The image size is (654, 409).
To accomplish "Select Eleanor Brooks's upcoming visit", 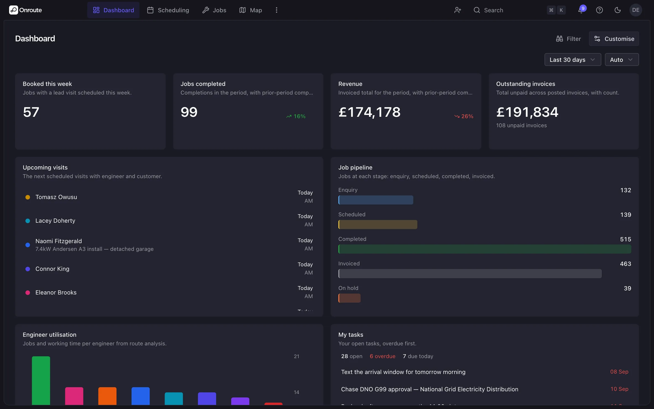I will pyautogui.click(x=169, y=292).
